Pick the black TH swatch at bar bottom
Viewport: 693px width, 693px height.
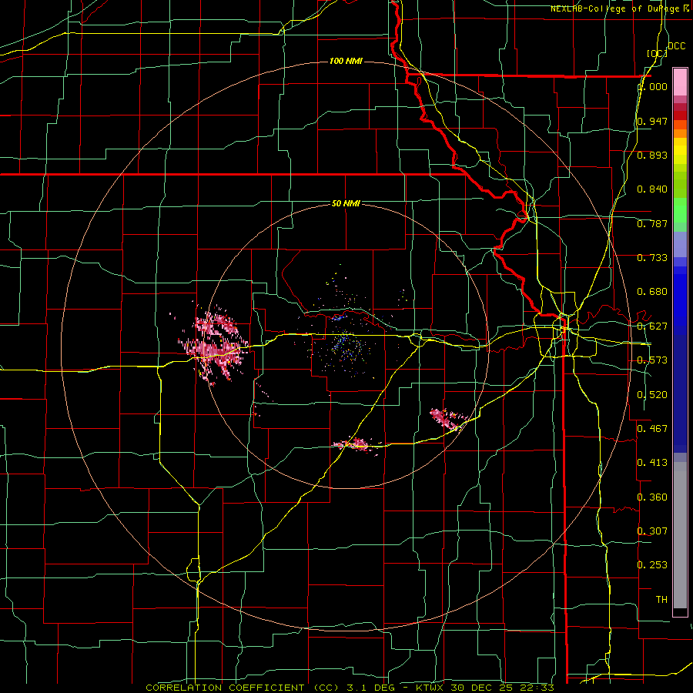coord(680,611)
